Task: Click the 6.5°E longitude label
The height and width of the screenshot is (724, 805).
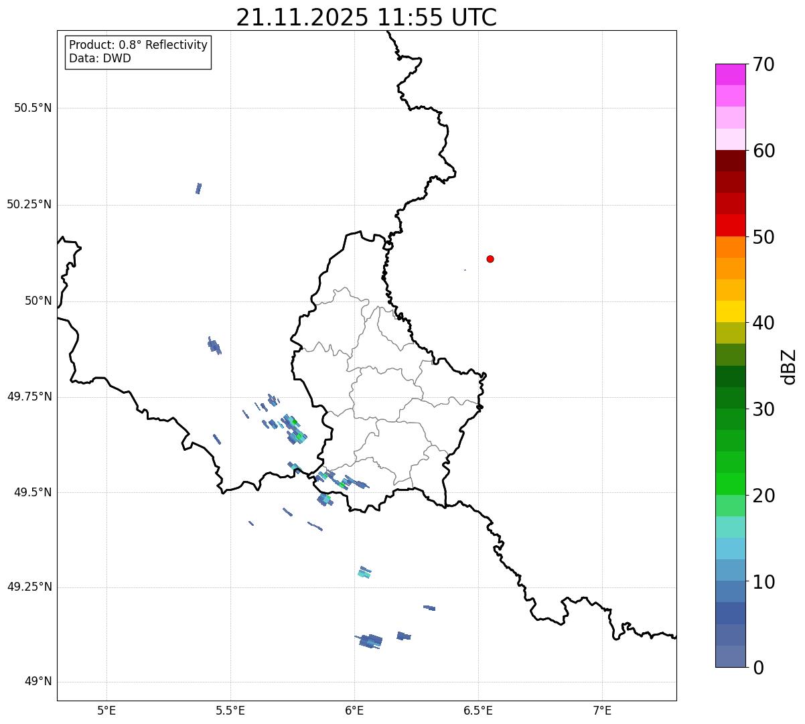Action: [478, 710]
